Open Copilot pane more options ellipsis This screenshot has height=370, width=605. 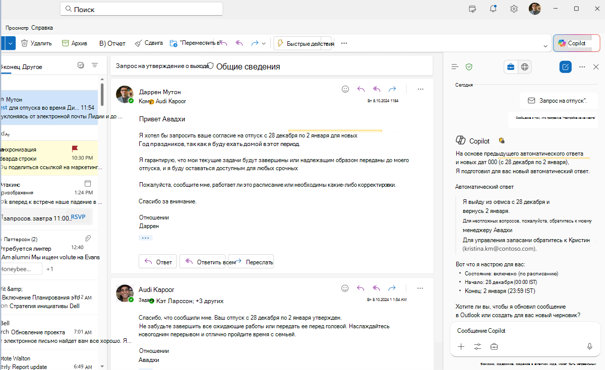(582, 66)
